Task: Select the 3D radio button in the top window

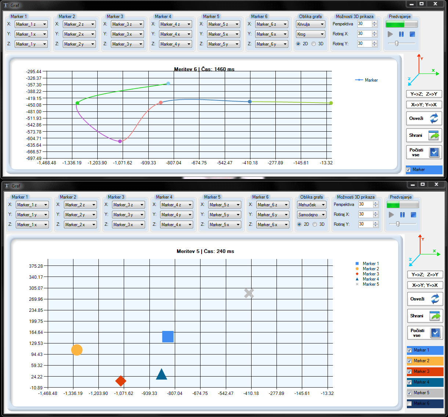Action: click(314, 44)
